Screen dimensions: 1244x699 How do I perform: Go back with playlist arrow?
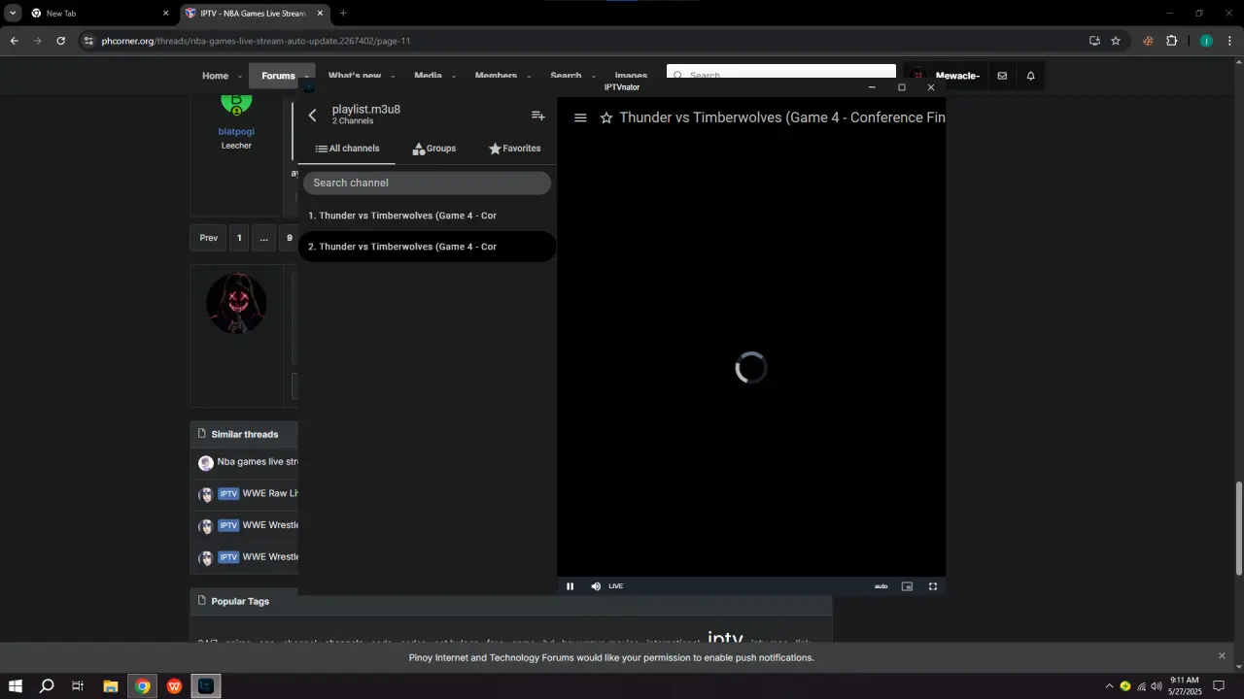coord(312,115)
